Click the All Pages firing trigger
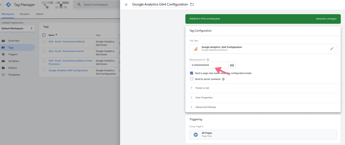This screenshot has height=145, width=345. tap(263, 135)
